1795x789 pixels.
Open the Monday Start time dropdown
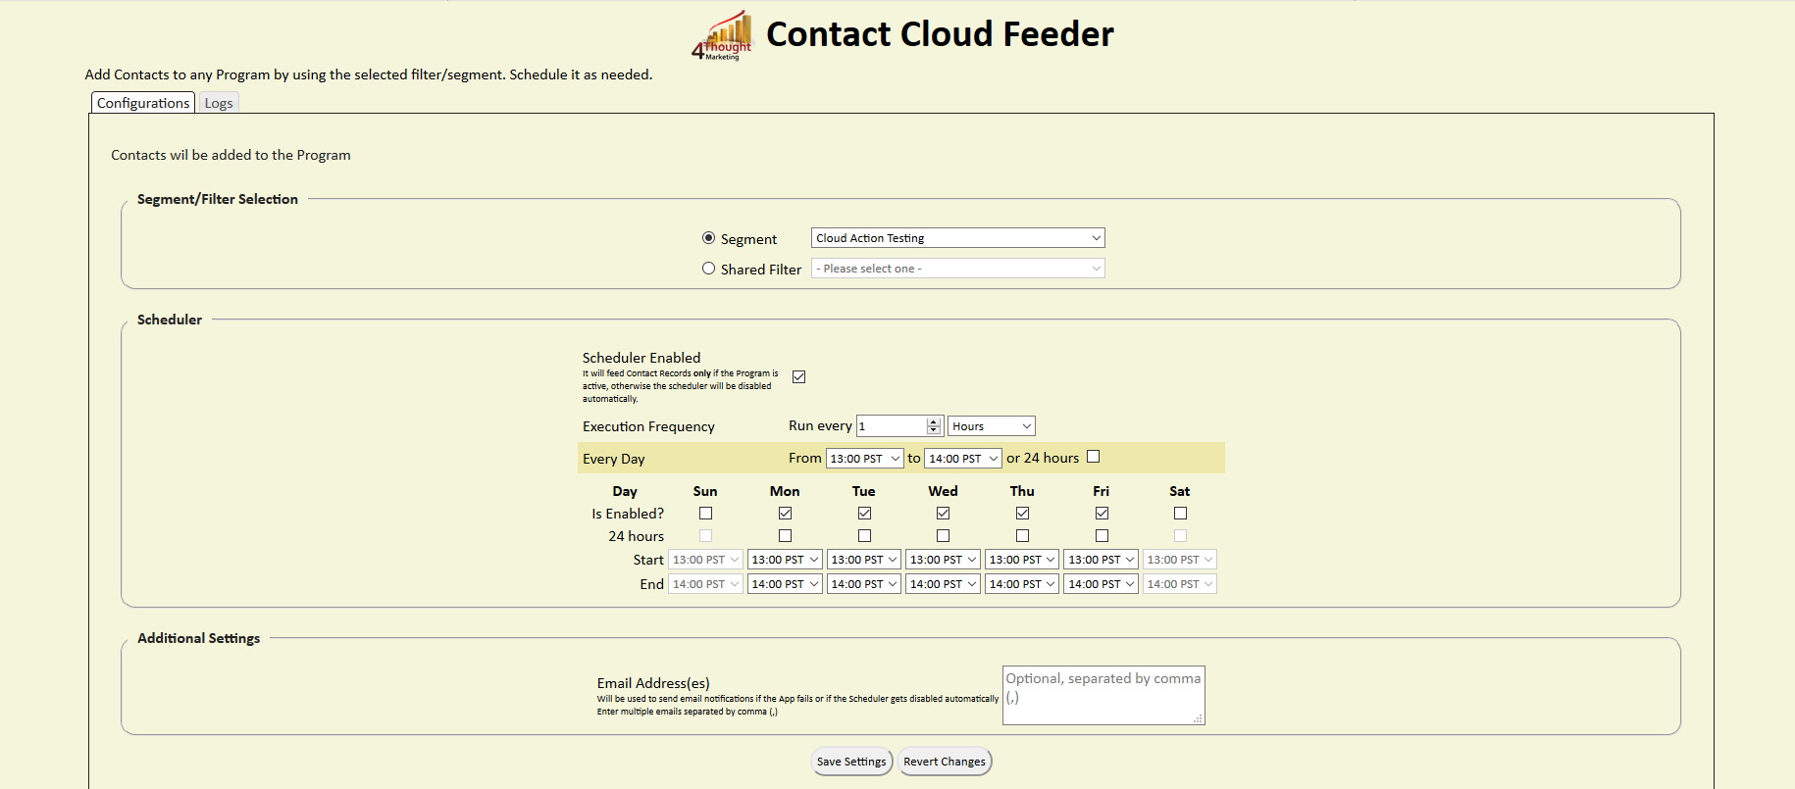(785, 560)
